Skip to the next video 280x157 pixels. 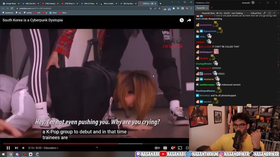pos(17,148)
